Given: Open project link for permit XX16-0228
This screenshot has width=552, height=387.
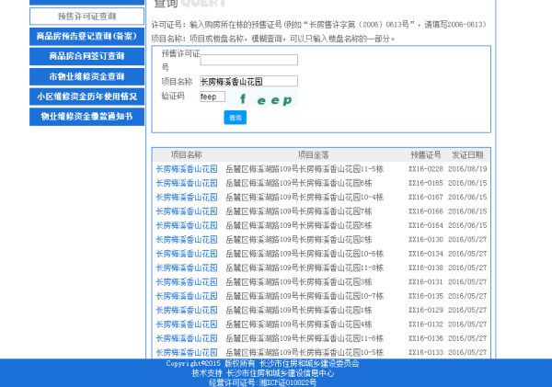Looking at the screenshot, I should [x=186, y=169].
